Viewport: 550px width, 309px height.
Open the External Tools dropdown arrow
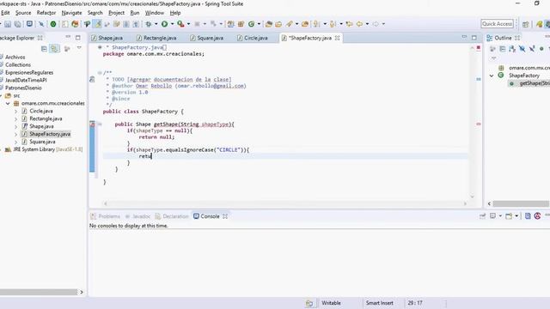click(x=188, y=24)
